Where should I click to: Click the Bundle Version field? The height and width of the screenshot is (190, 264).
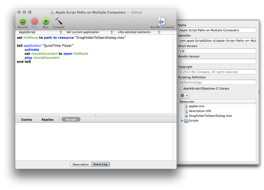click(x=217, y=61)
